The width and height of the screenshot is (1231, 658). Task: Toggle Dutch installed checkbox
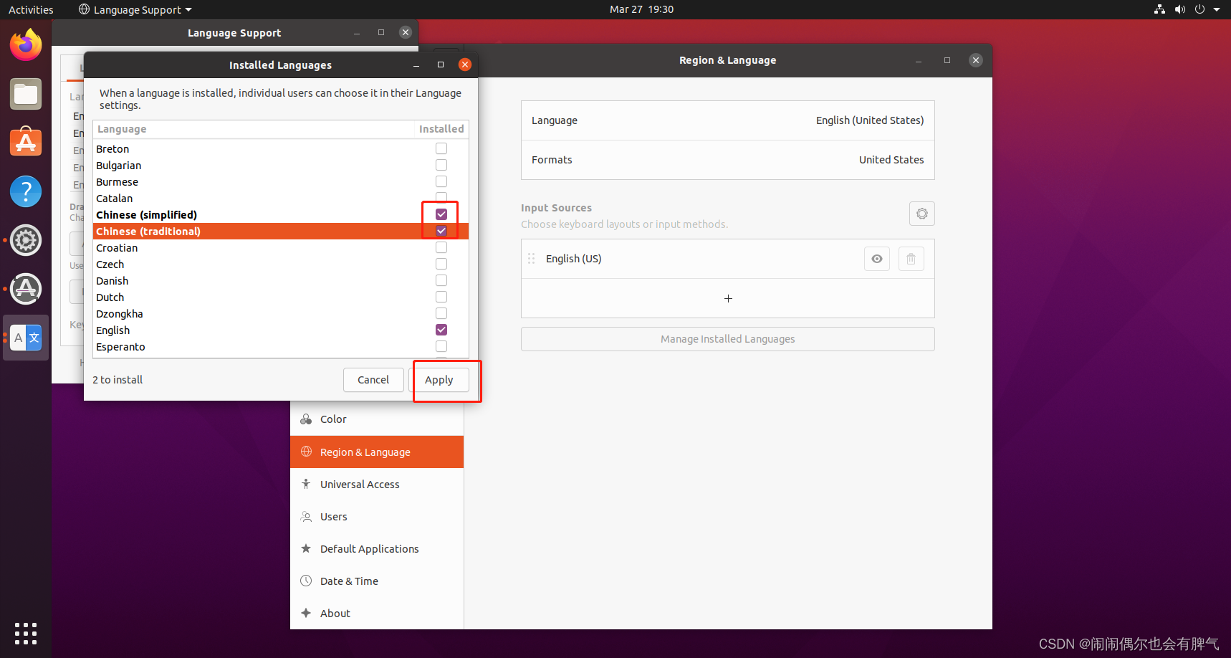click(x=441, y=297)
